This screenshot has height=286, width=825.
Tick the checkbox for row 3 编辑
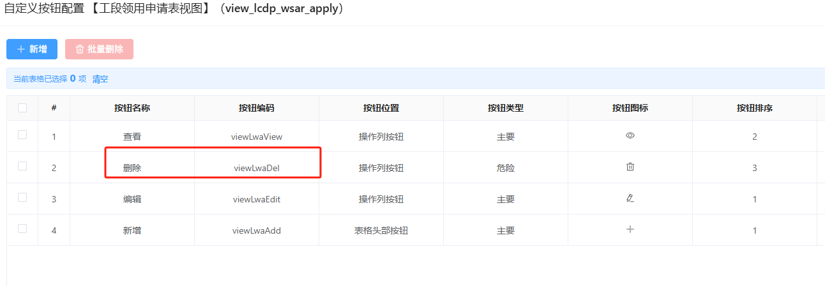[x=22, y=197]
